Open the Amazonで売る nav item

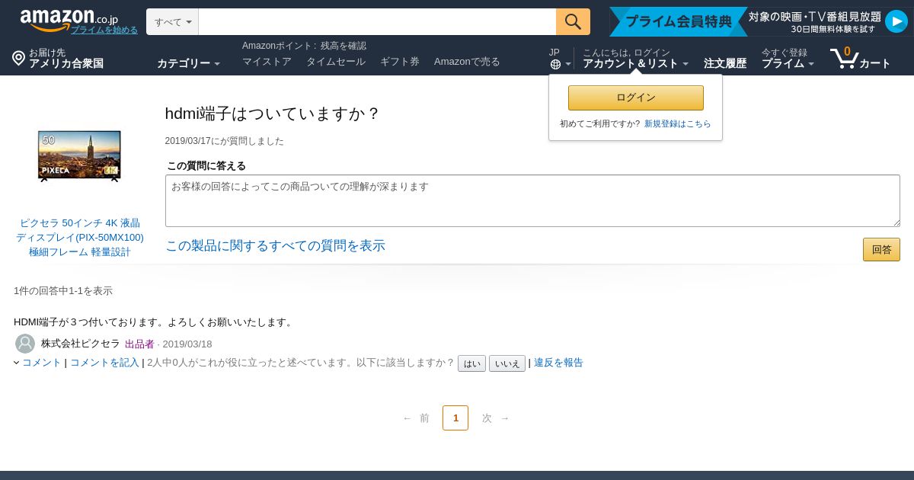(467, 62)
